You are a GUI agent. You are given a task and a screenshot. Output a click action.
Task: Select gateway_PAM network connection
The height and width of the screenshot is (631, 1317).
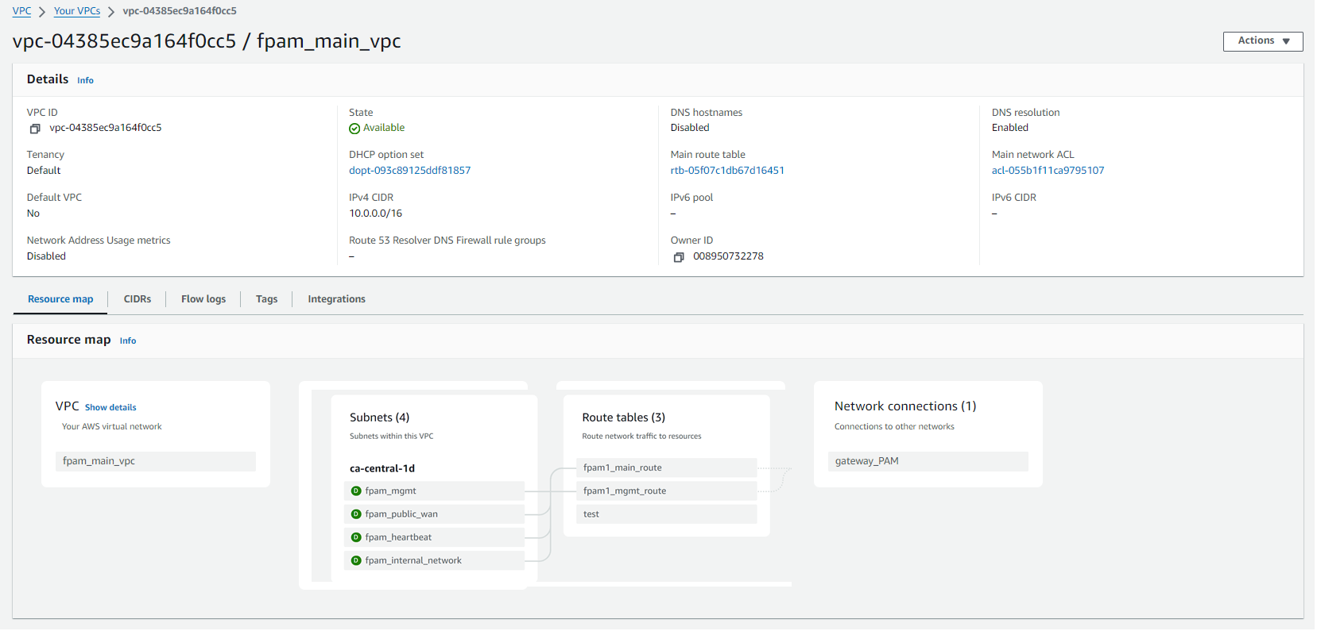click(928, 461)
